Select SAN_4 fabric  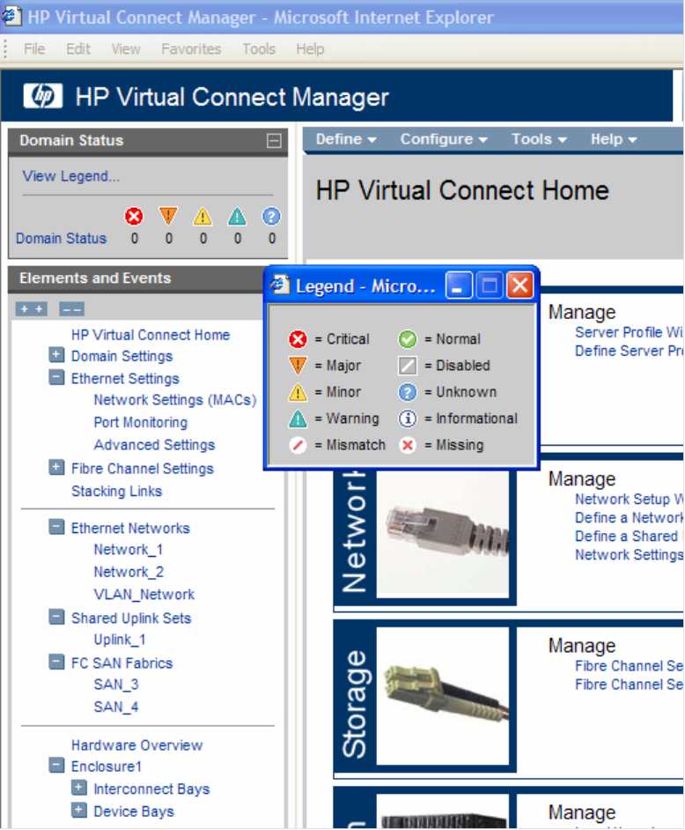pyautogui.click(x=116, y=708)
